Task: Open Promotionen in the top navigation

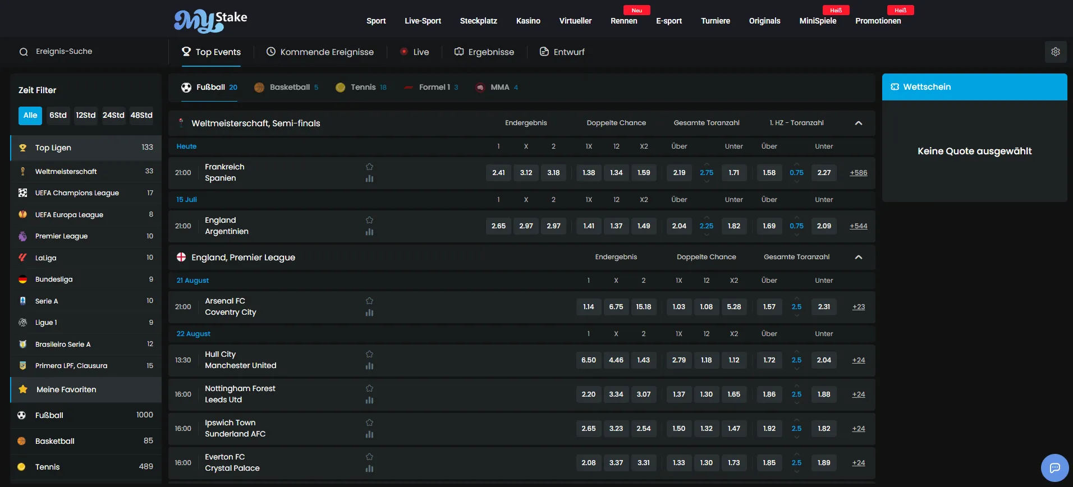Action: click(878, 21)
